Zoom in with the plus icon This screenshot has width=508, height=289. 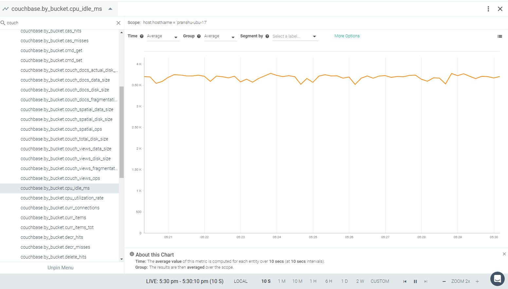click(477, 281)
